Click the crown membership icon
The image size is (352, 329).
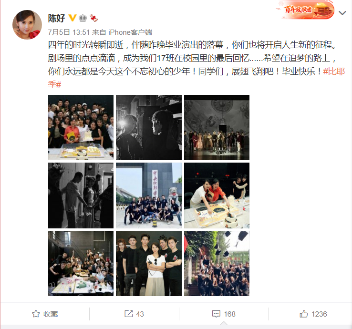coord(83,18)
